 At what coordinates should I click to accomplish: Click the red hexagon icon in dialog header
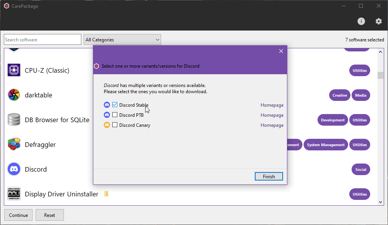coord(96,66)
